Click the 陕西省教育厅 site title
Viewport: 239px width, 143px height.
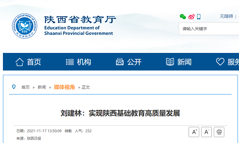pos(80,19)
